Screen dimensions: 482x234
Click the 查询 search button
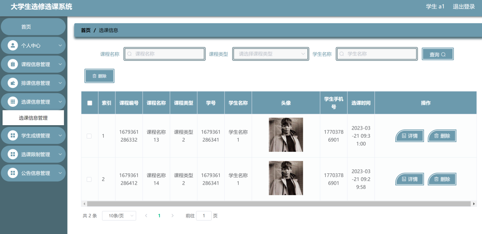tap(437, 54)
